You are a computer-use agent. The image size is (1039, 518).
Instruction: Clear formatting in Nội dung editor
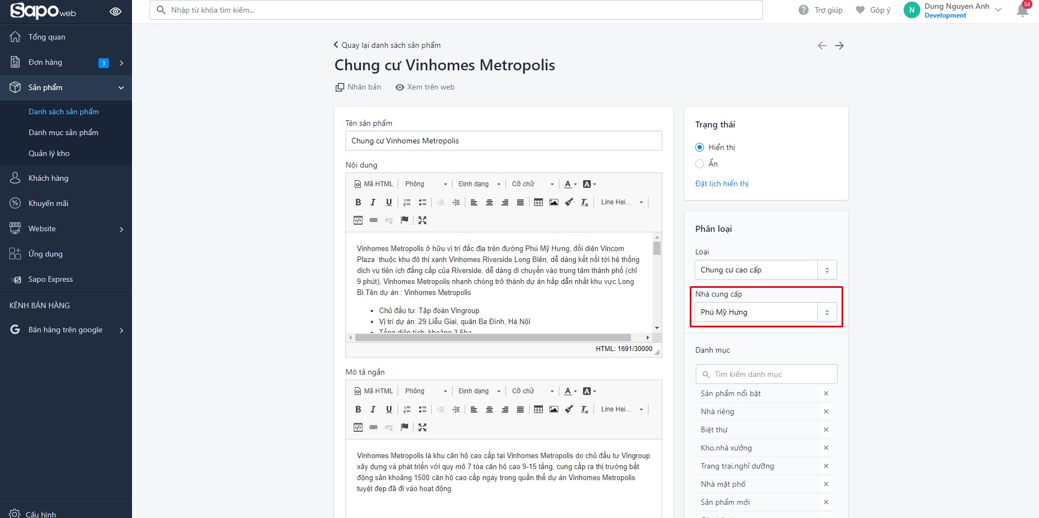585,202
